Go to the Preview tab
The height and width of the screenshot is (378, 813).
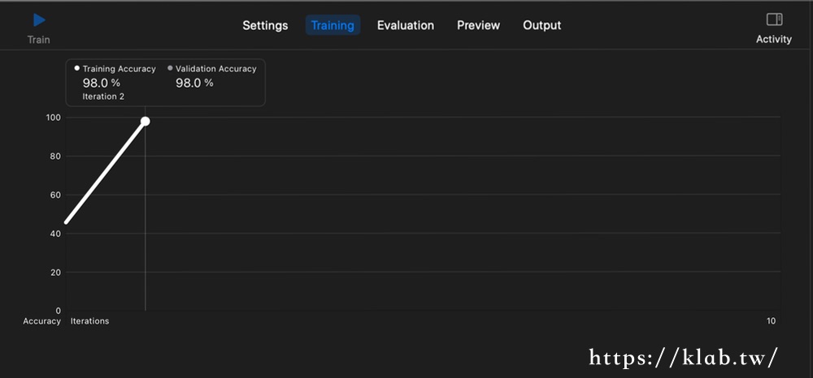point(478,25)
